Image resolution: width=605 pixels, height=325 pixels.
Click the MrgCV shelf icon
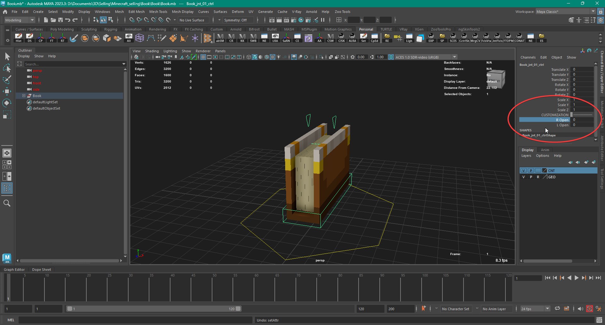click(475, 38)
